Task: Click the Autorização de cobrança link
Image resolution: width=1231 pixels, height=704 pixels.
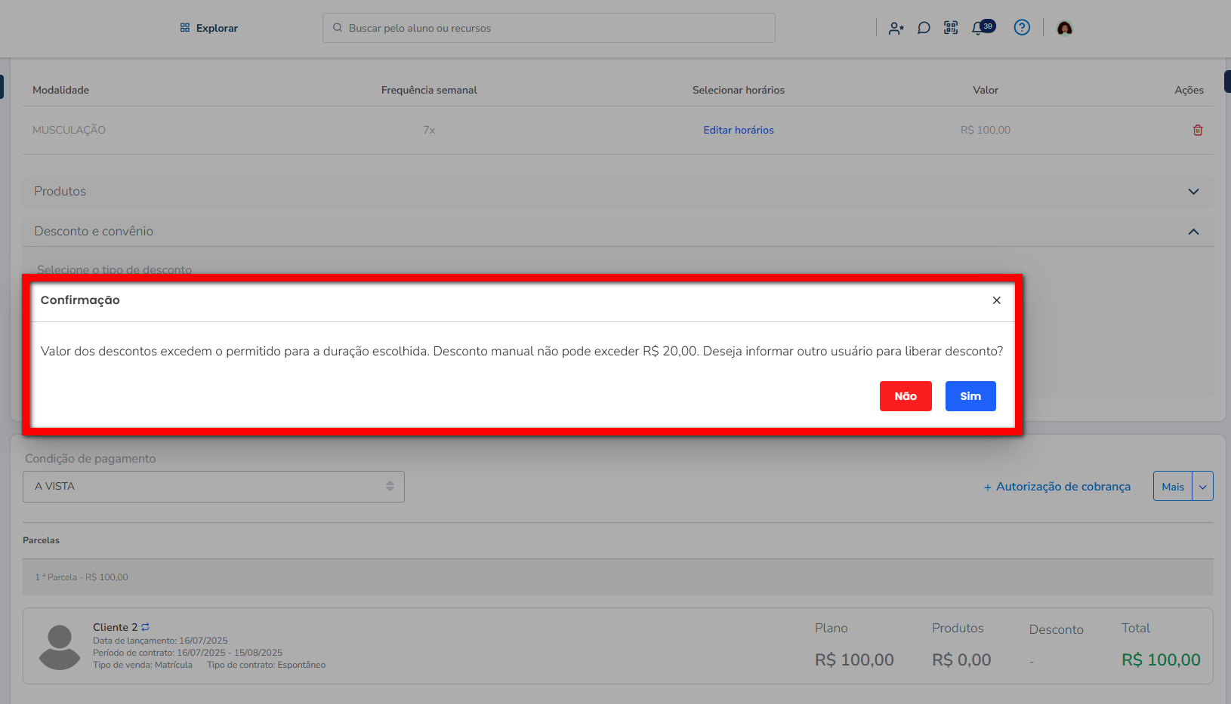Action: coord(1057,487)
